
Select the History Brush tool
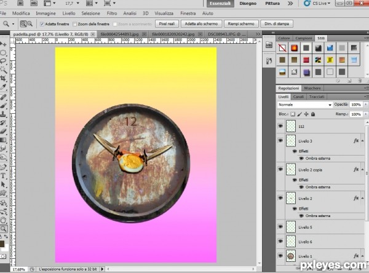3,123
